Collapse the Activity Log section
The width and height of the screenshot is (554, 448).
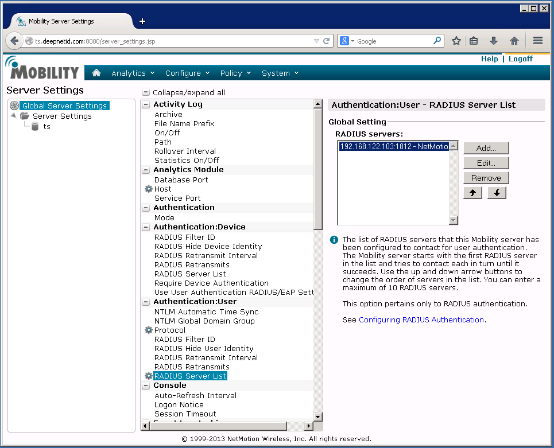tap(146, 104)
